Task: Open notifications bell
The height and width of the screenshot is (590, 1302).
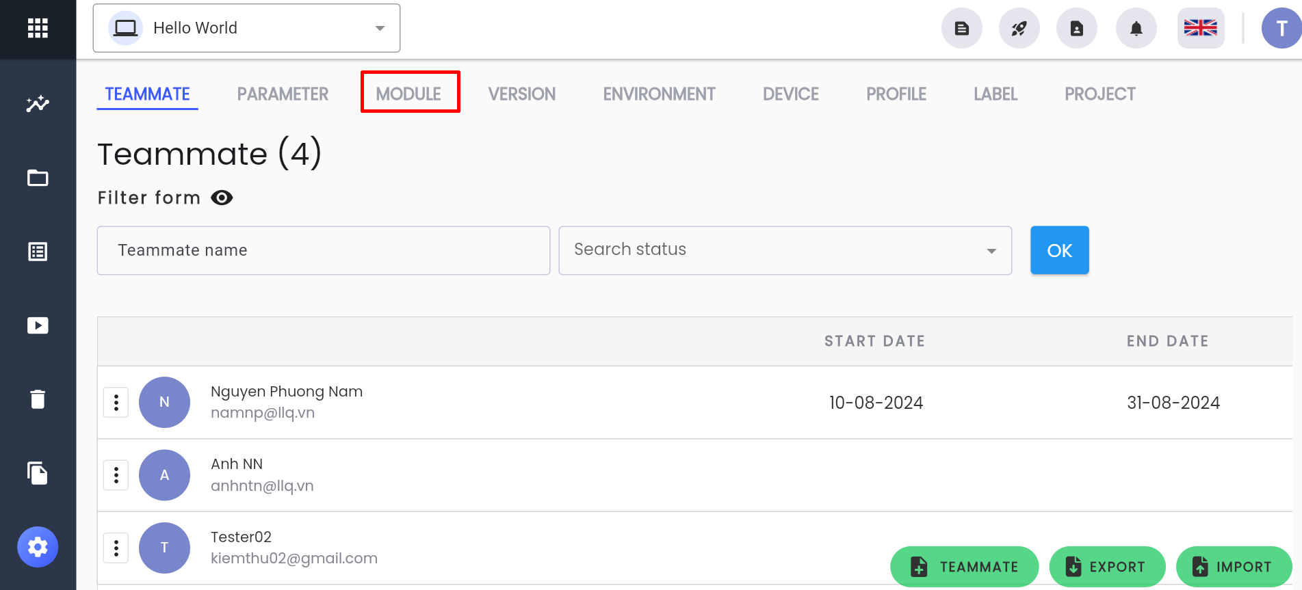Action: (x=1136, y=28)
